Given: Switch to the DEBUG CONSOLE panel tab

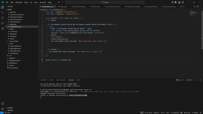Looking at the screenshot, I should 61,80.
